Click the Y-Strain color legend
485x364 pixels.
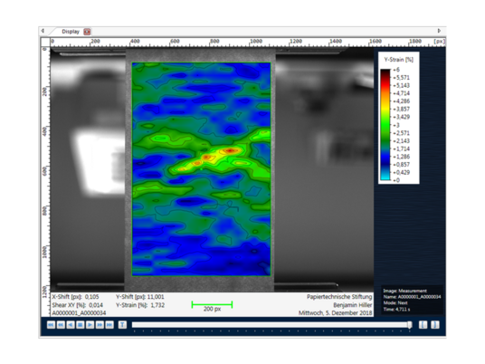click(399, 118)
